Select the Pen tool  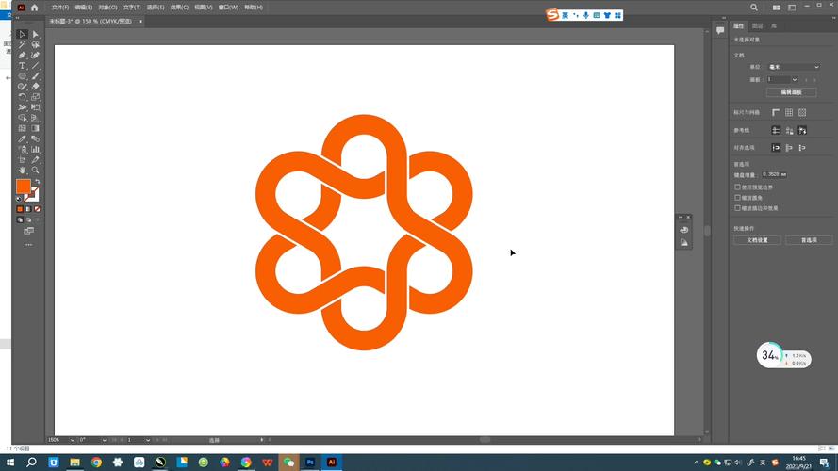click(22, 55)
